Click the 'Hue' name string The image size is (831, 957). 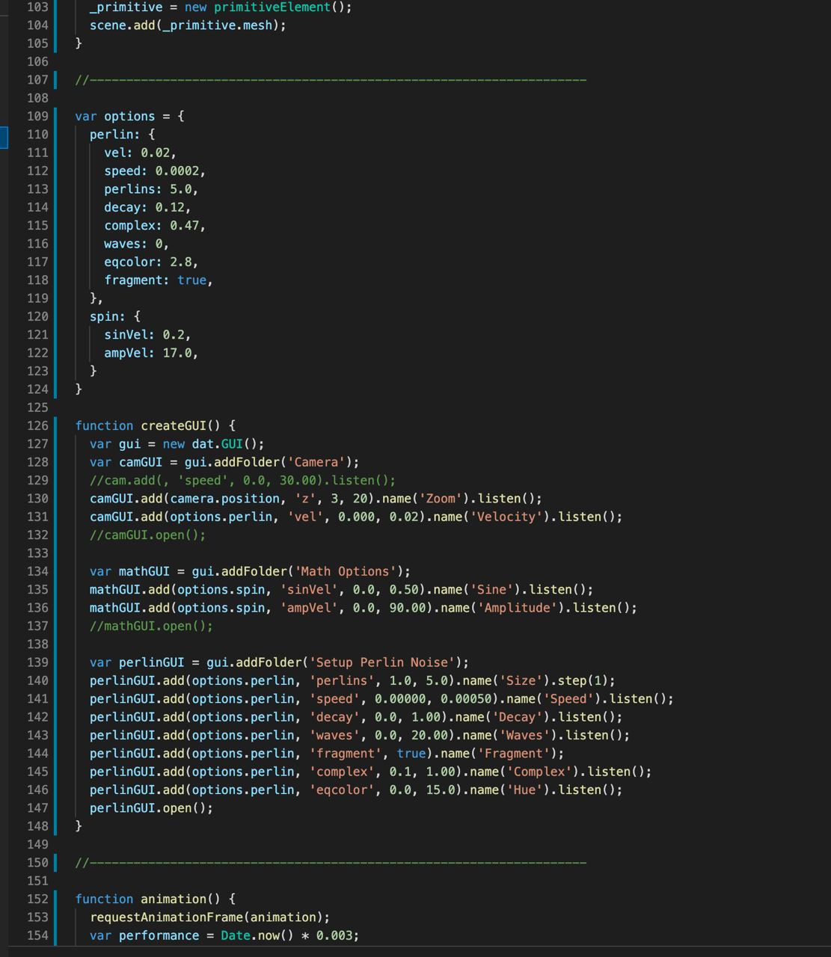[x=524, y=790]
